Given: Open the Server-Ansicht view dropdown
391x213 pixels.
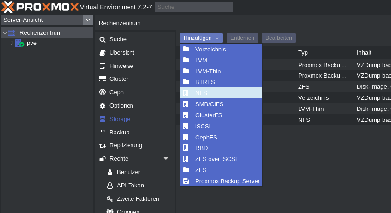Looking at the screenshot, I should (88, 20).
